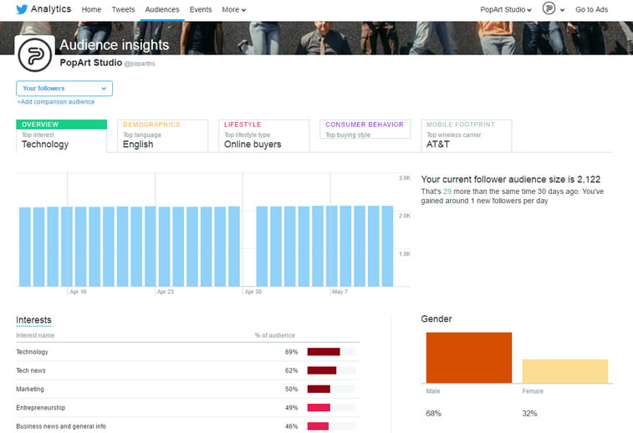Viewport: 633px width, 433px height.
Task: Open the Events tab
Action: [201, 9]
